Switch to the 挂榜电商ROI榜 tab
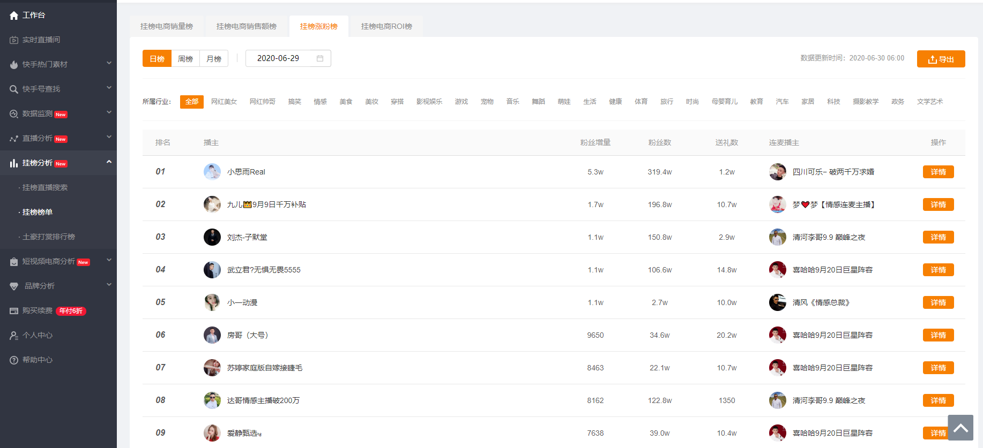The image size is (983, 448). (x=386, y=26)
